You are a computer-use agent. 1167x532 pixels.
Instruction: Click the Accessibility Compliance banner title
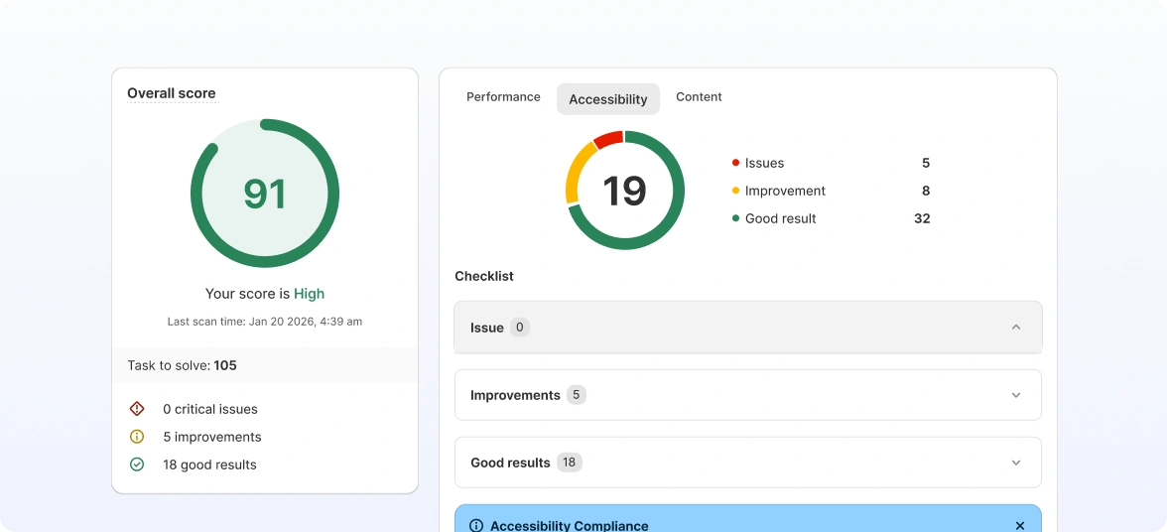pyautogui.click(x=570, y=526)
